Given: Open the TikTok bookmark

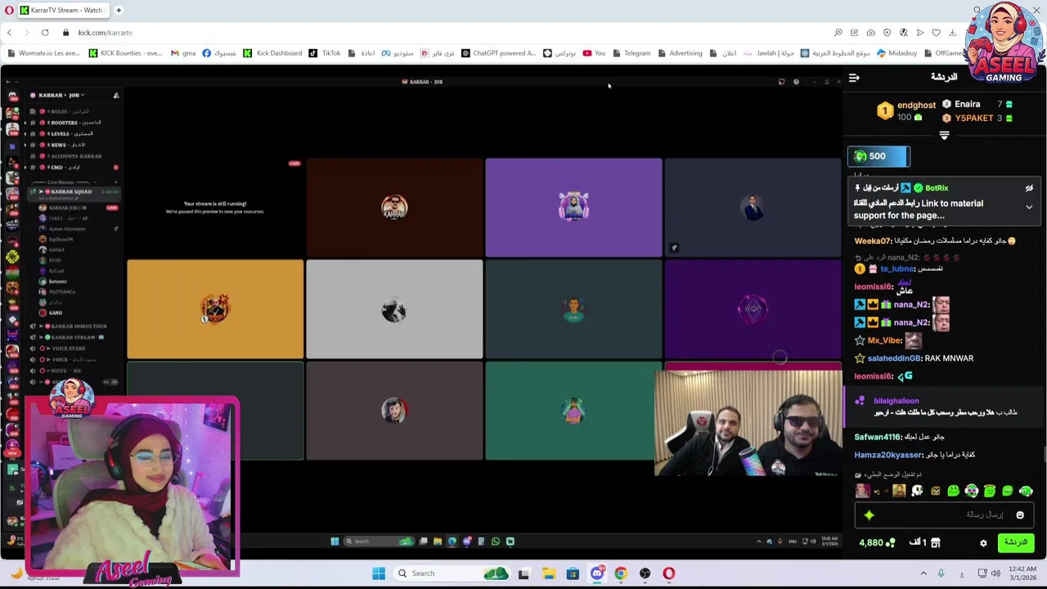Looking at the screenshot, I should 325,53.
